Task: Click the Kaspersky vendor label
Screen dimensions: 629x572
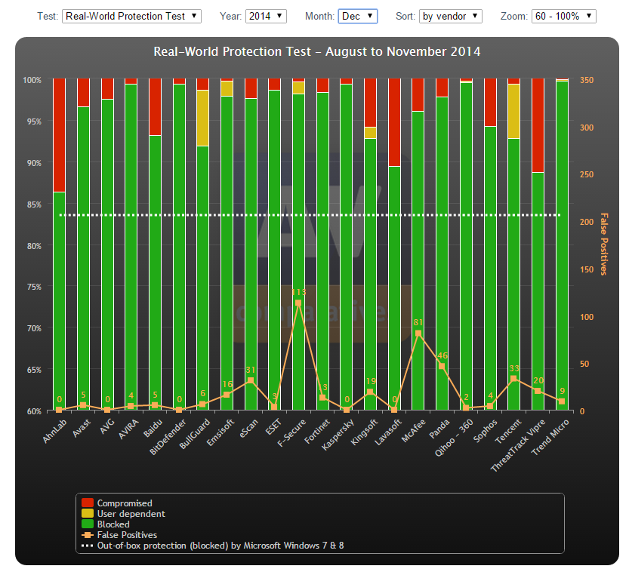Action: coord(338,435)
